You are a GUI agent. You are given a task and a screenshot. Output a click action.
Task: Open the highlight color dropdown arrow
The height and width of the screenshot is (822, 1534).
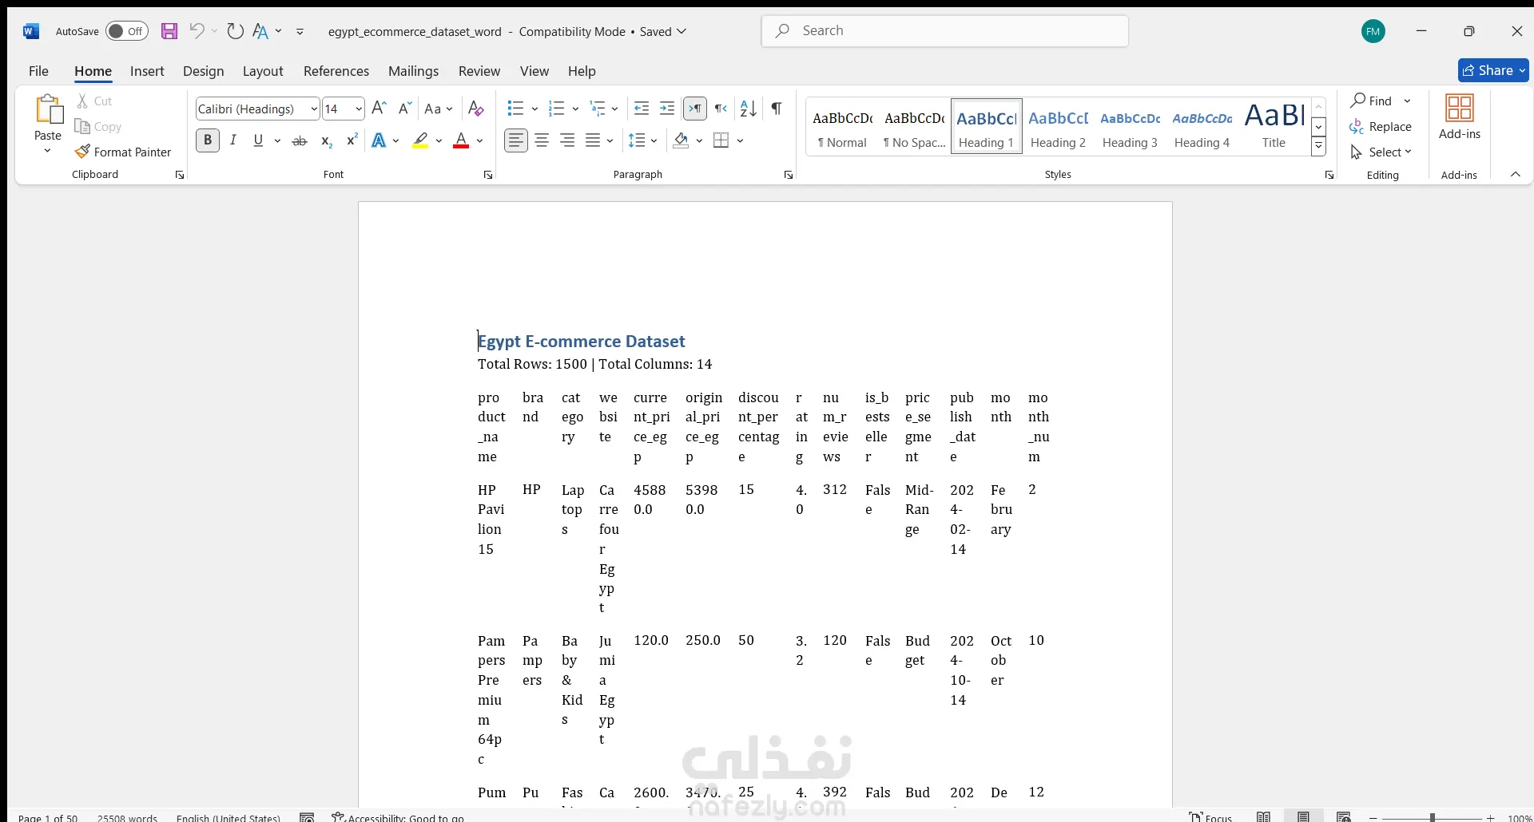point(439,140)
